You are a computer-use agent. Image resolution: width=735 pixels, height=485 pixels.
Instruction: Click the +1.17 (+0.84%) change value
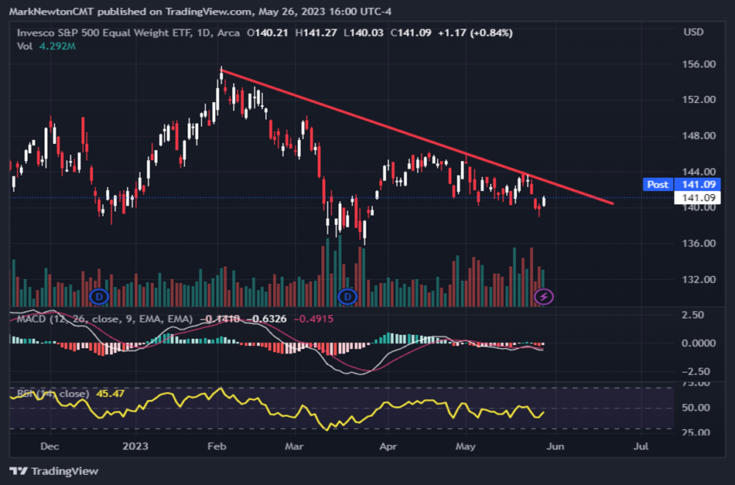pyautogui.click(x=475, y=32)
